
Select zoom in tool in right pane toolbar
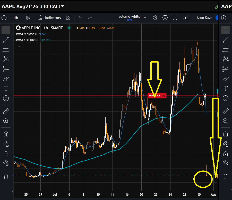point(225,121)
